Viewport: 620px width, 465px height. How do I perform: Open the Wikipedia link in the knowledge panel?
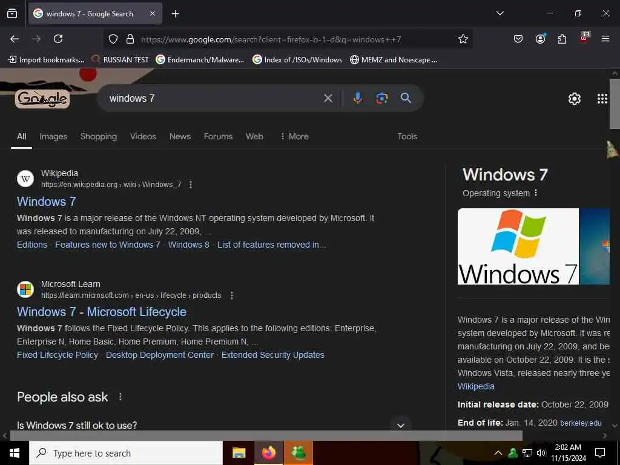[476, 386]
